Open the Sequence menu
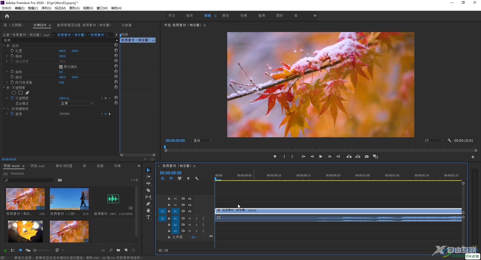 click(46, 8)
